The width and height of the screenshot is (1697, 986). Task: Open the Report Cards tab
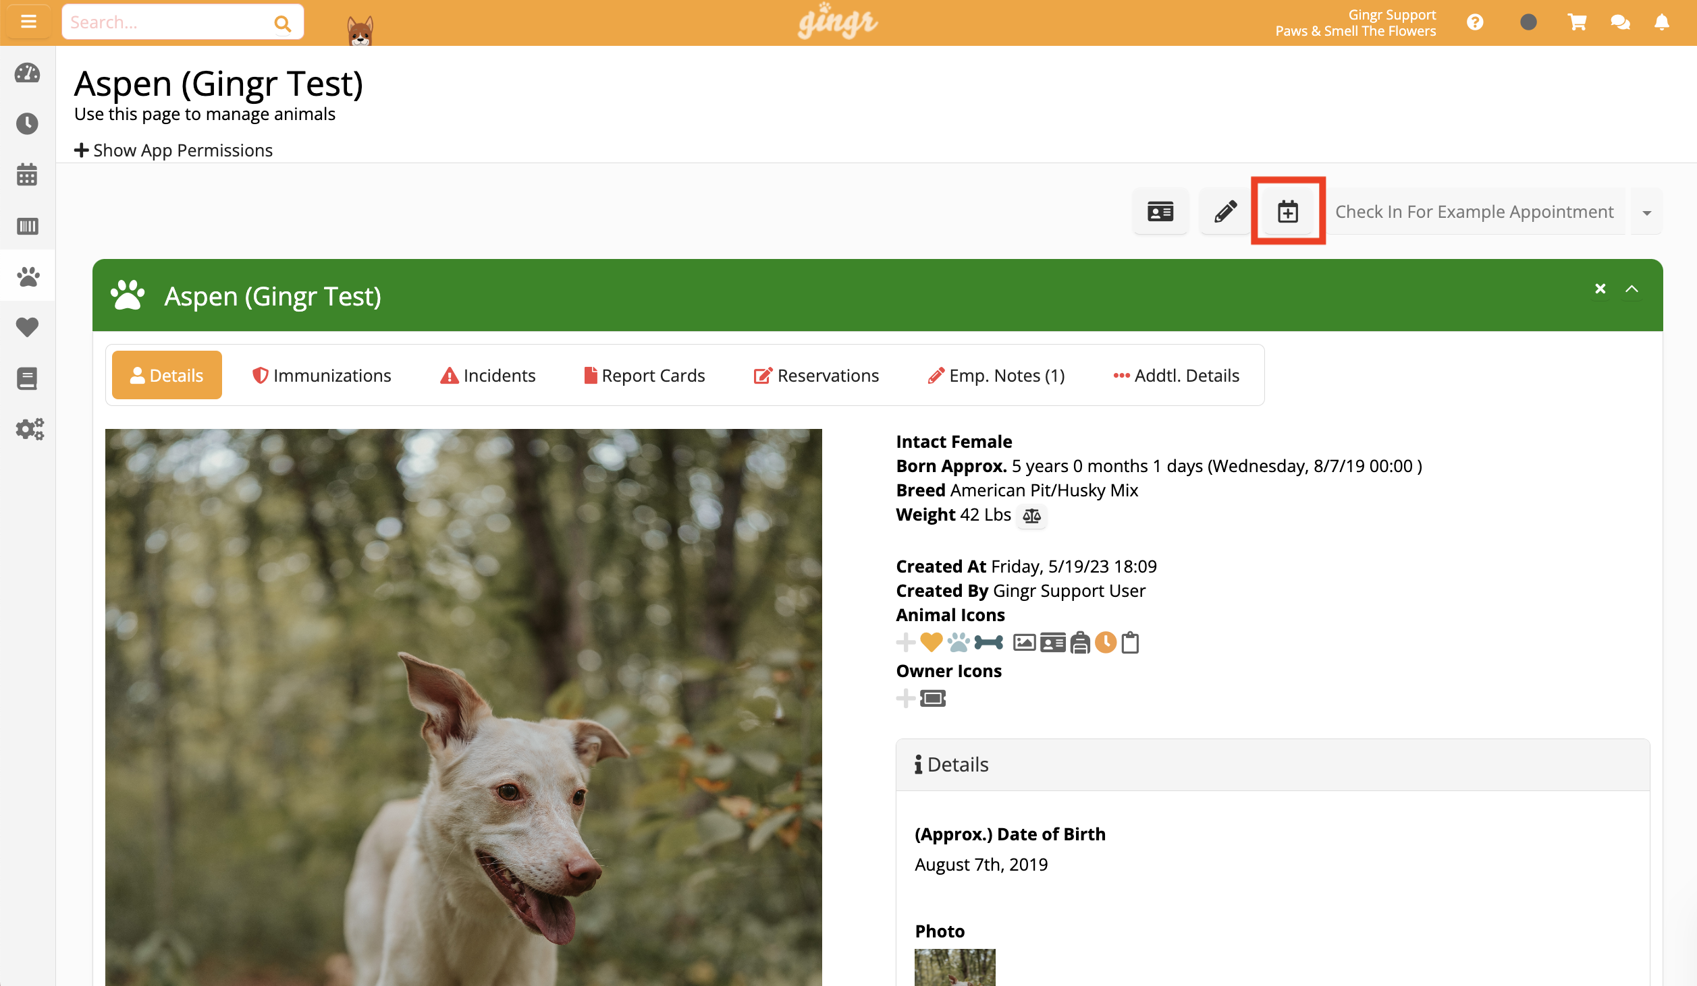(x=644, y=375)
